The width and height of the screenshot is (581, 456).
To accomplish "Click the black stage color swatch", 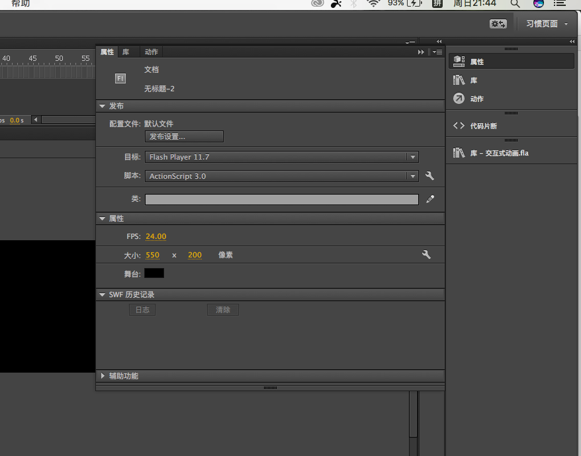I will 154,273.
